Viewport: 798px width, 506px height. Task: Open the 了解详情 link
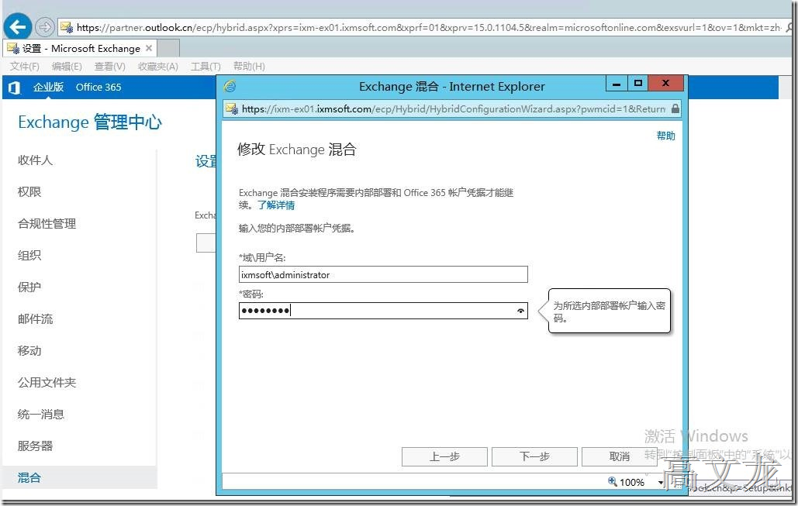click(276, 205)
